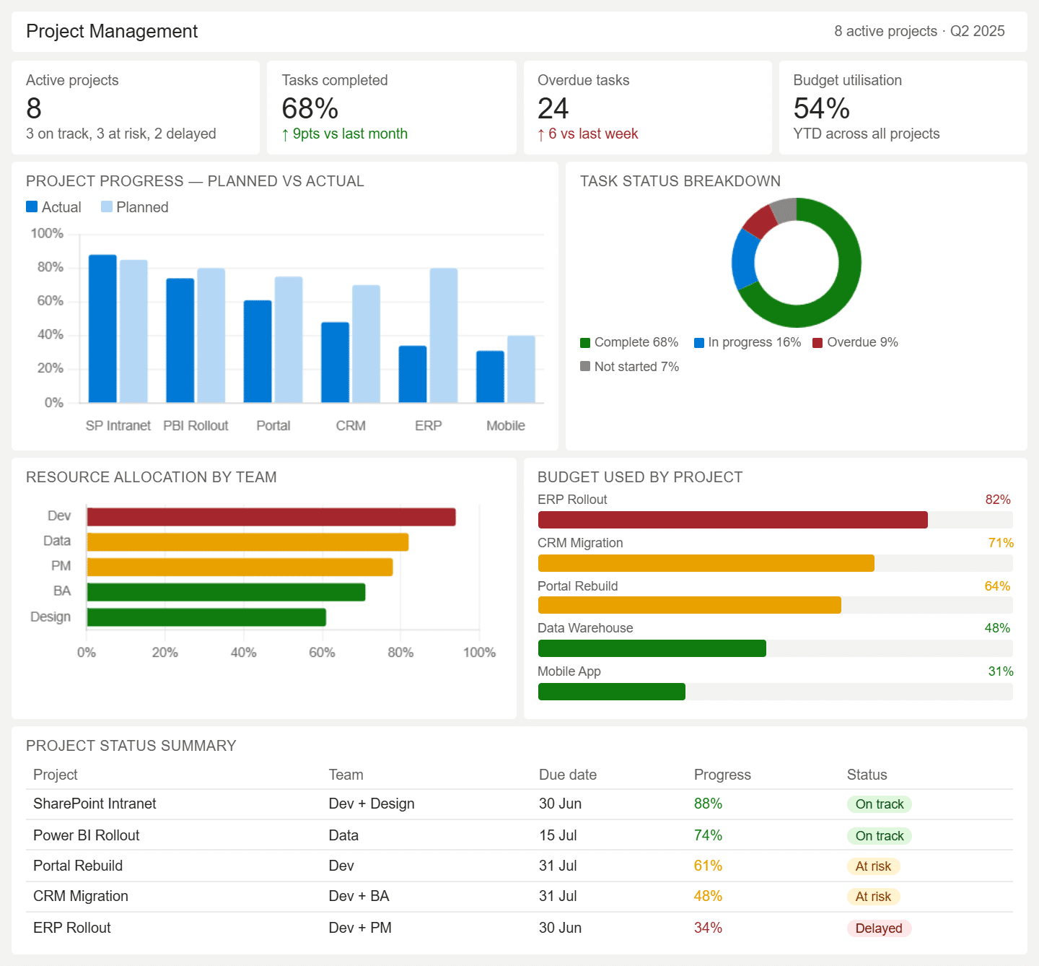Select the green Complete legend swatch
1039x966 pixels.
point(585,343)
